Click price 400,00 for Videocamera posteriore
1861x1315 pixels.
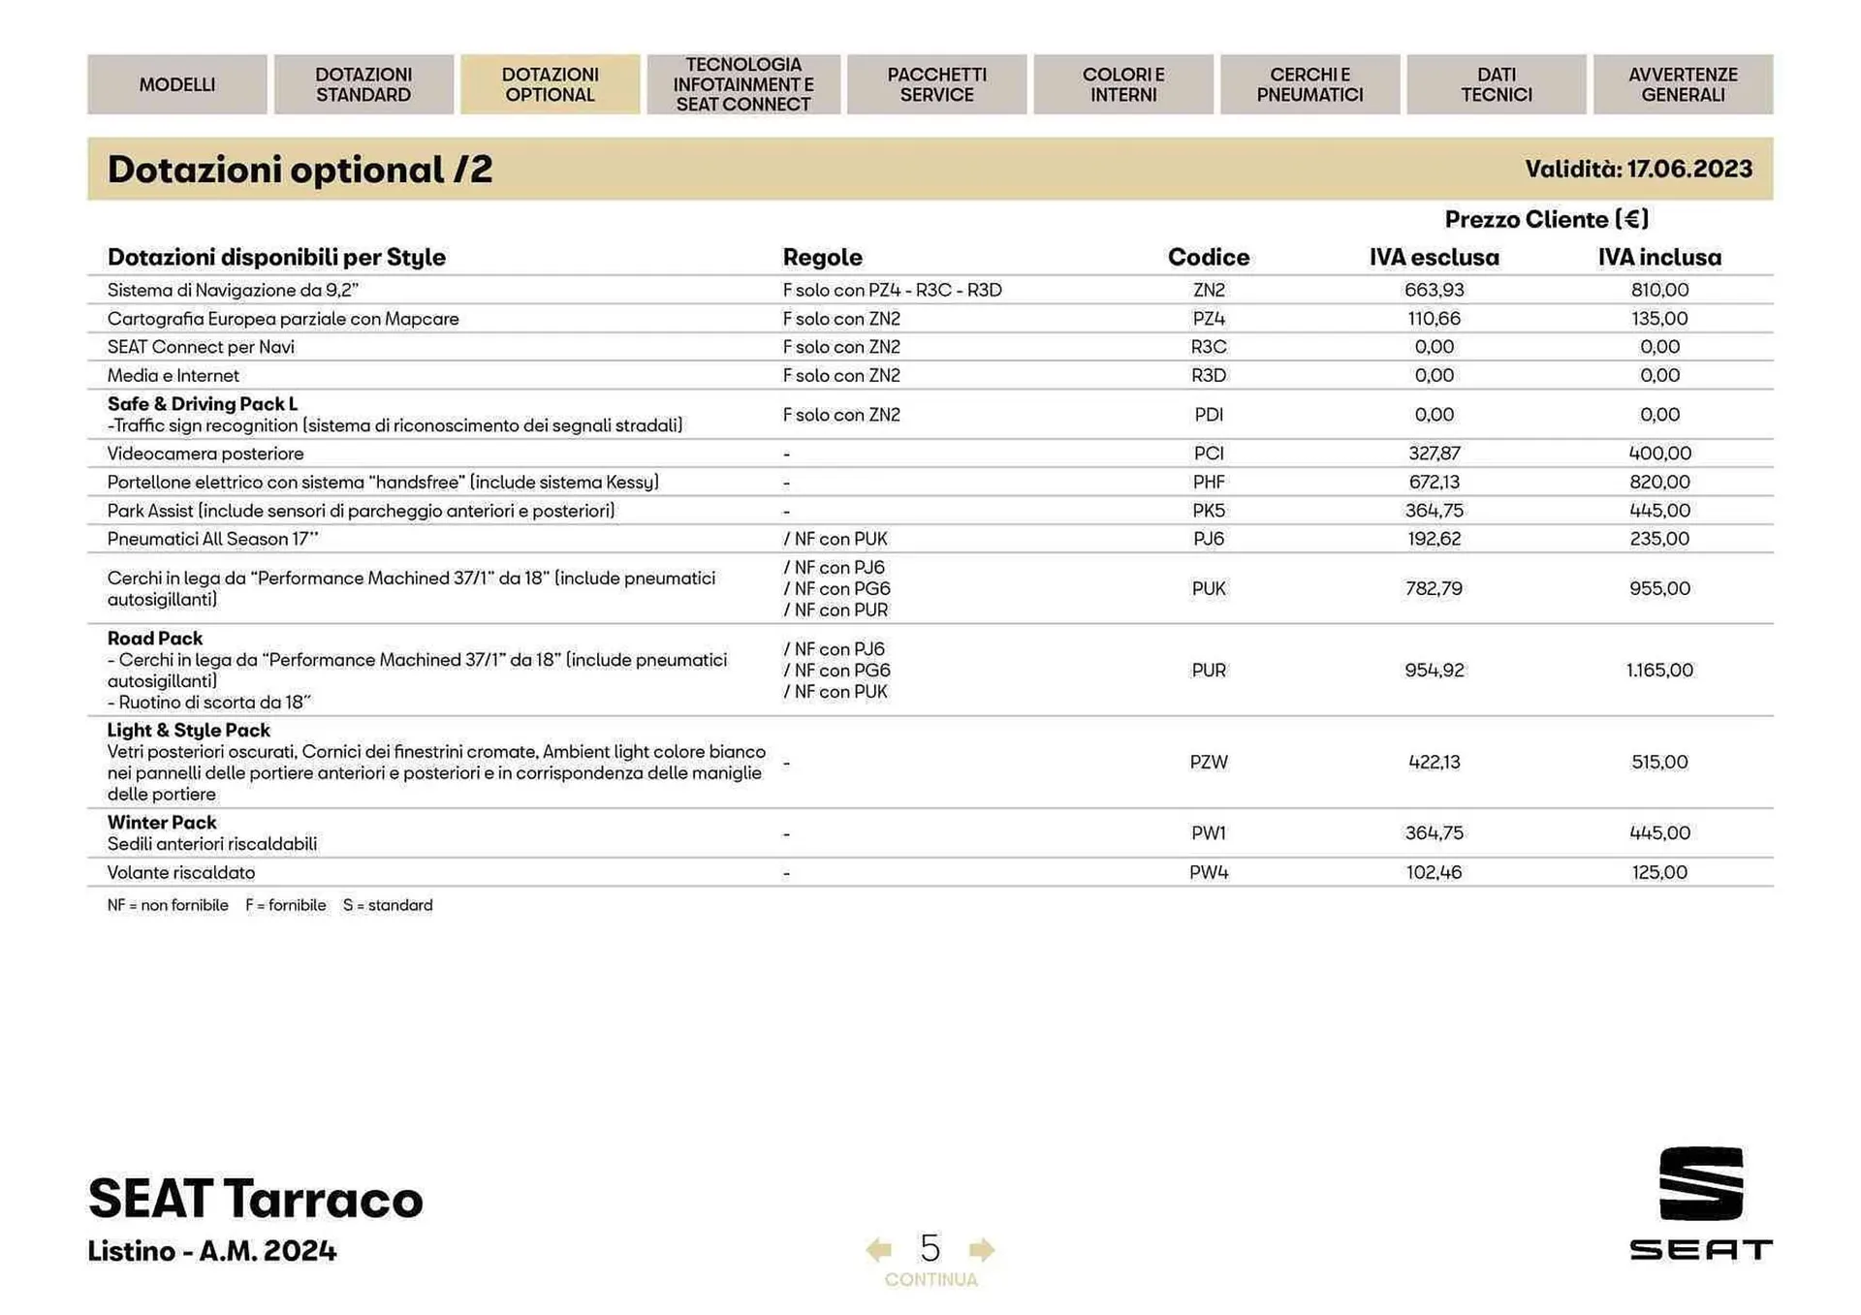pos(1659,454)
